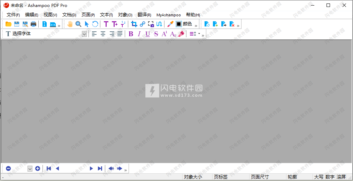
Task: Click the numbered text (1 2 T) tool
Action: [x=123, y=24]
